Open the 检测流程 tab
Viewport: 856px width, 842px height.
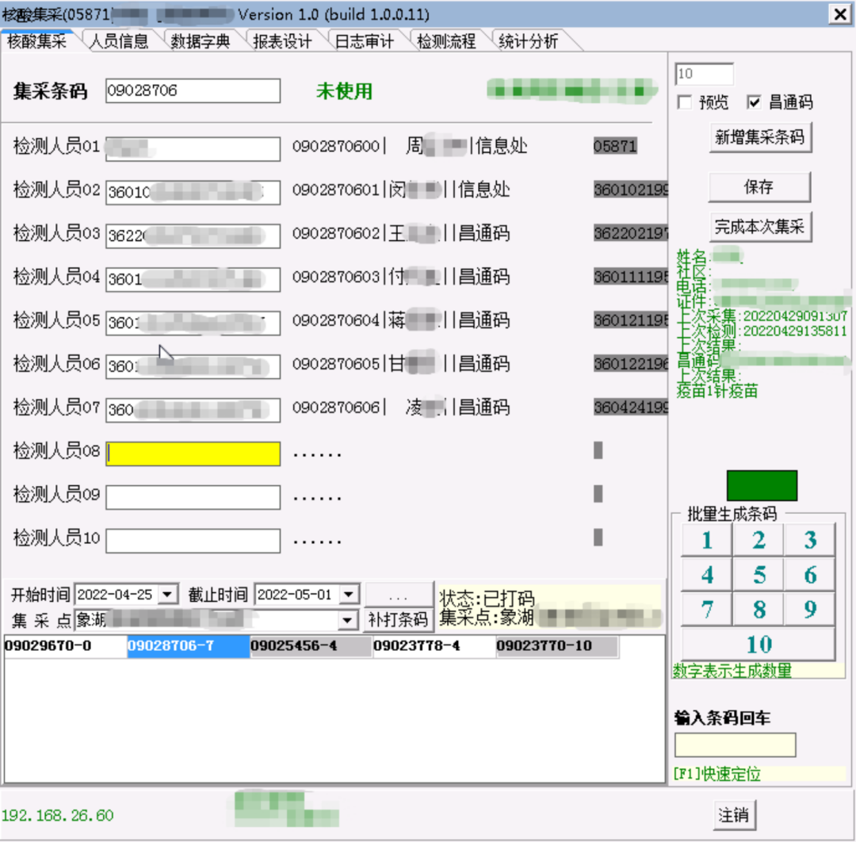pyautogui.click(x=446, y=41)
